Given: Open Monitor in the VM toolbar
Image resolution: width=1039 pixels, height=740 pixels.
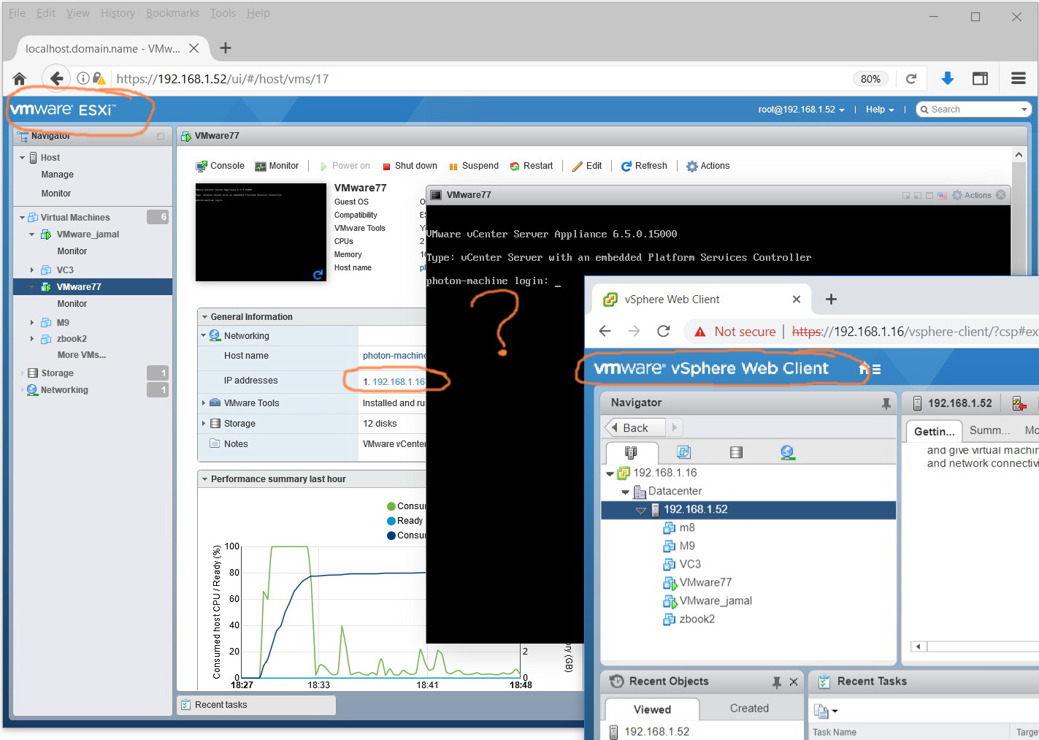Looking at the screenshot, I should [277, 166].
